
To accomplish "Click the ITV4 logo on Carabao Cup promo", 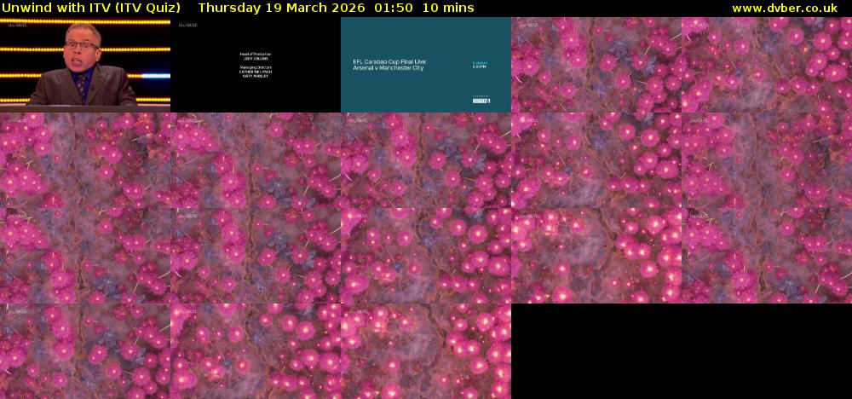I will (x=481, y=101).
